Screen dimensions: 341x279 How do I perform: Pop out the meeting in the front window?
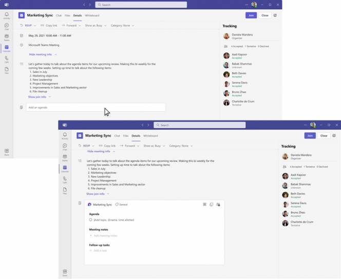pyautogui.click(x=334, y=136)
